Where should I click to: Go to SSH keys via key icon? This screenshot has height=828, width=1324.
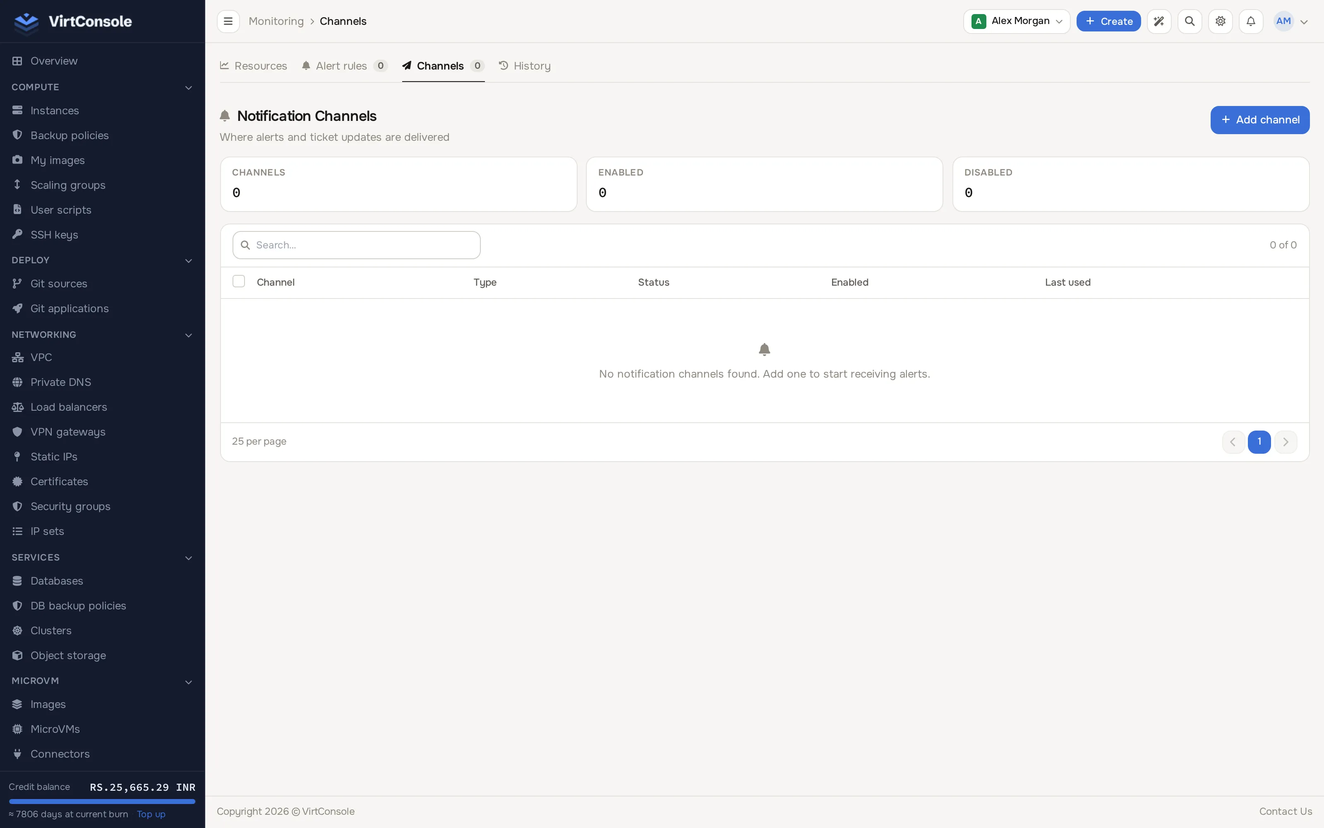click(x=102, y=235)
